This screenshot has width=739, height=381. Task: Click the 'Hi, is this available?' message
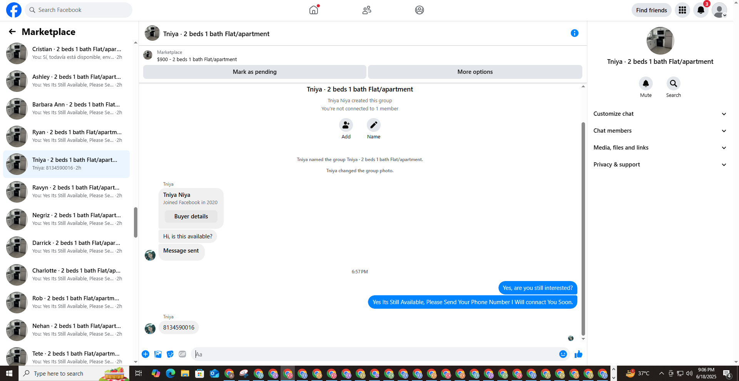(187, 236)
